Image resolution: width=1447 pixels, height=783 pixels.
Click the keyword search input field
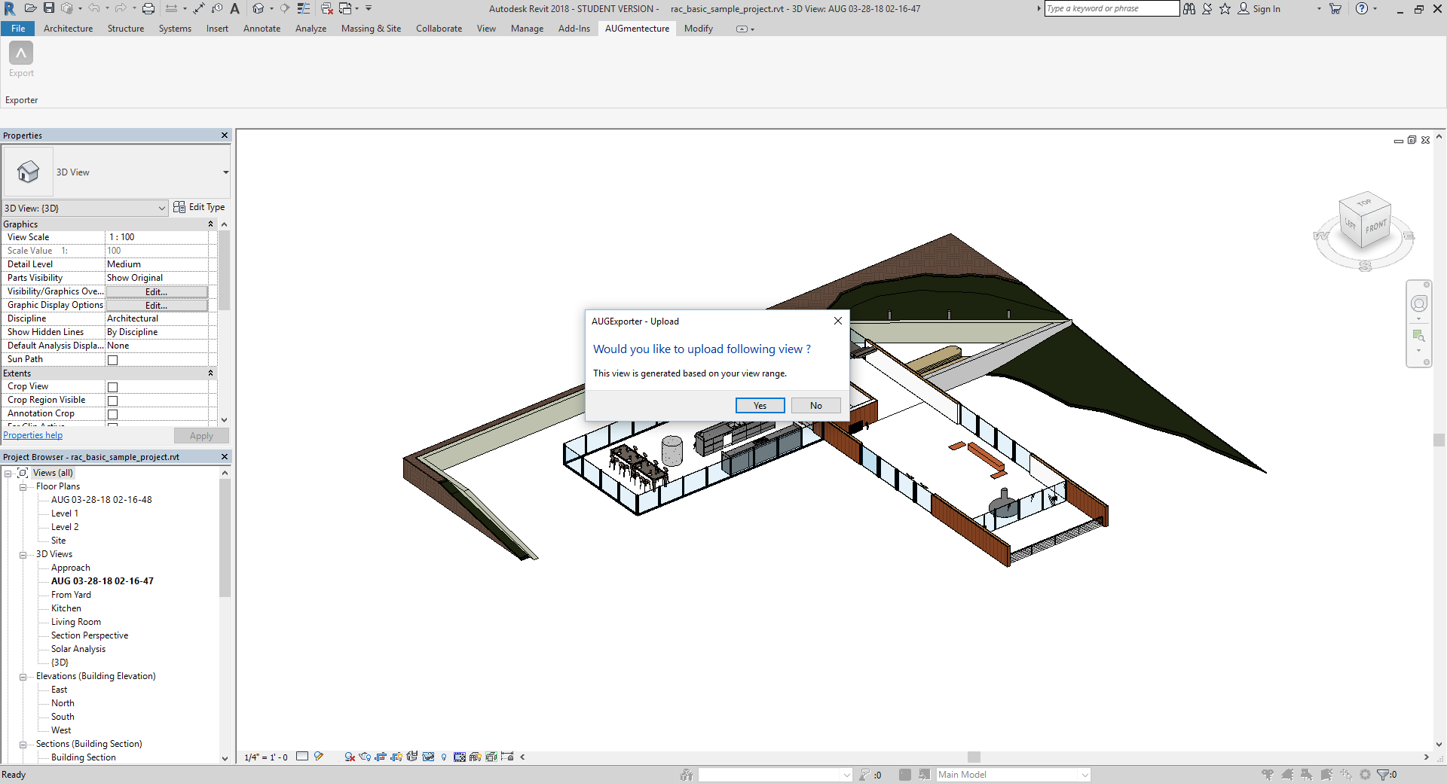[x=1112, y=8]
